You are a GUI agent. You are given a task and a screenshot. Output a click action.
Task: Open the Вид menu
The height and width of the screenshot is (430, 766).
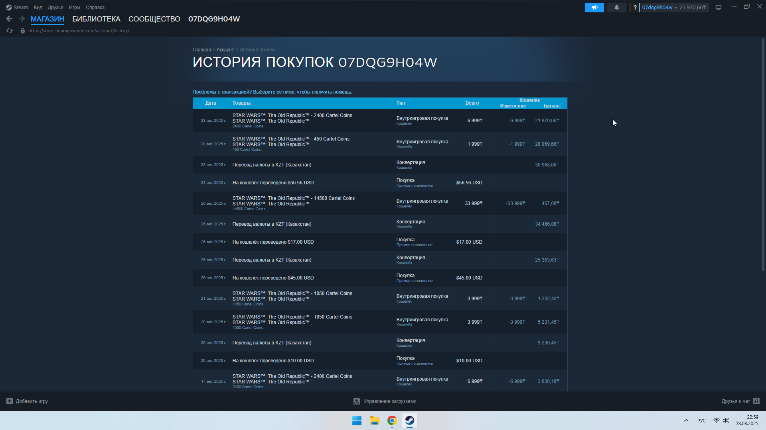click(38, 8)
